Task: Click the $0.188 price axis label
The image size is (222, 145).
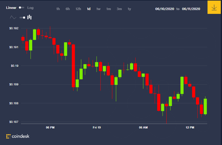Action: (x=14, y=103)
